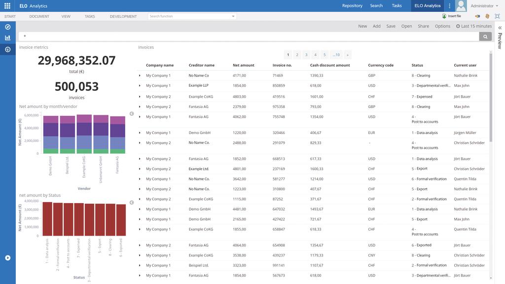Click the Creditor name column header

pyautogui.click(x=202, y=66)
